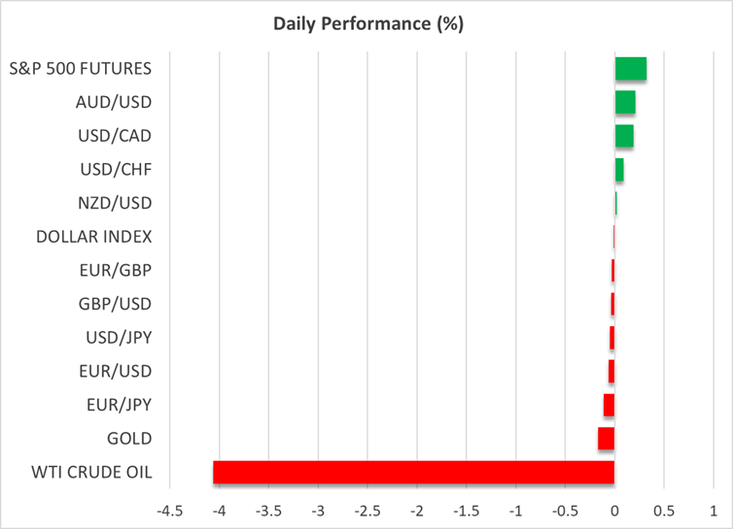Viewport: 733px width, 529px height.
Task: Select the USD/CAD green bar
Action: click(624, 136)
